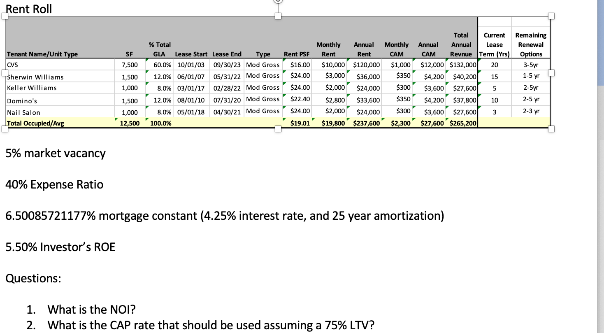Click the document's vertical scrollbar
This screenshot has width=604, height=333.
(x=601, y=166)
